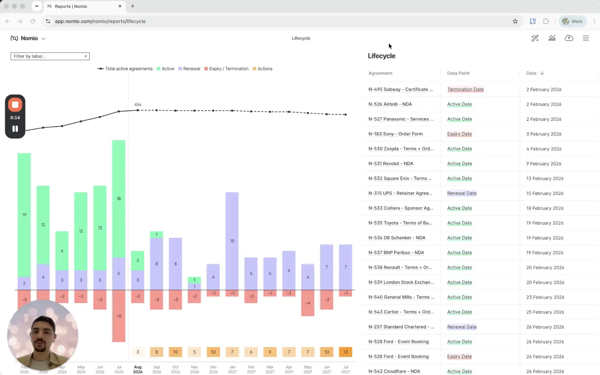Screen dimensions: 600x375
Task: Click the blue extension icon in toolbar
Action: [533, 21]
